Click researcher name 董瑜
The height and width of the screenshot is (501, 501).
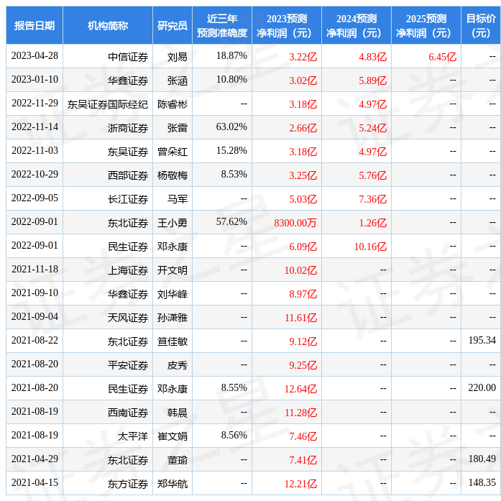tap(178, 460)
